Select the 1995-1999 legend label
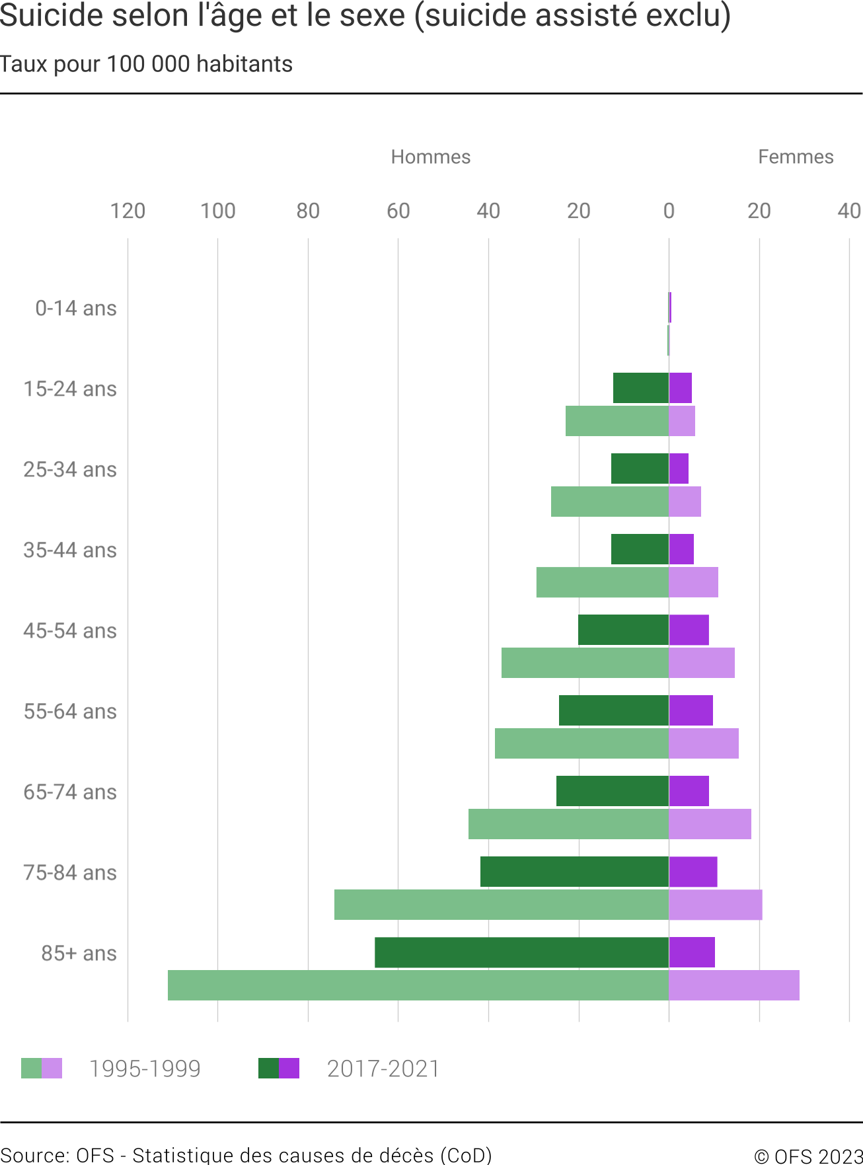This screenshot has width=863, height=1165. (145, 1069)
